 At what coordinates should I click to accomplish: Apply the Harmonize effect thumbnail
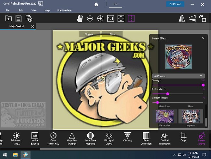click(165, 116)
